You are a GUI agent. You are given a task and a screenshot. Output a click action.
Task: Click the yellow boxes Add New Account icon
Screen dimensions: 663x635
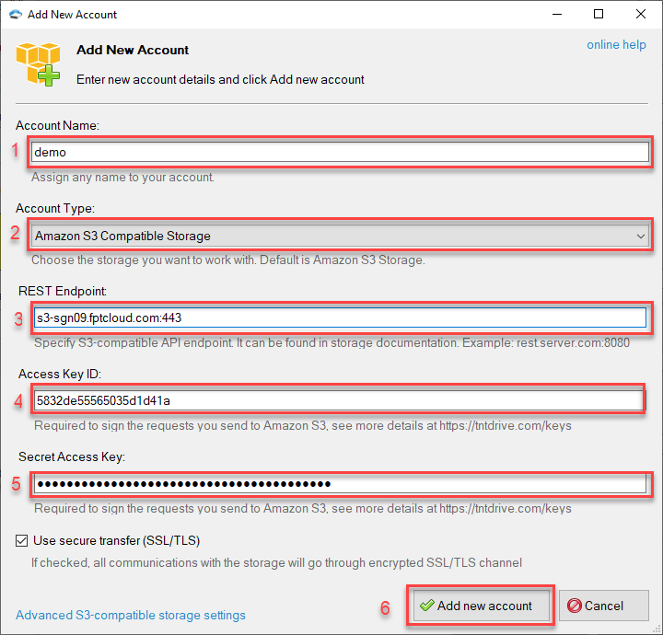[39, 64]
